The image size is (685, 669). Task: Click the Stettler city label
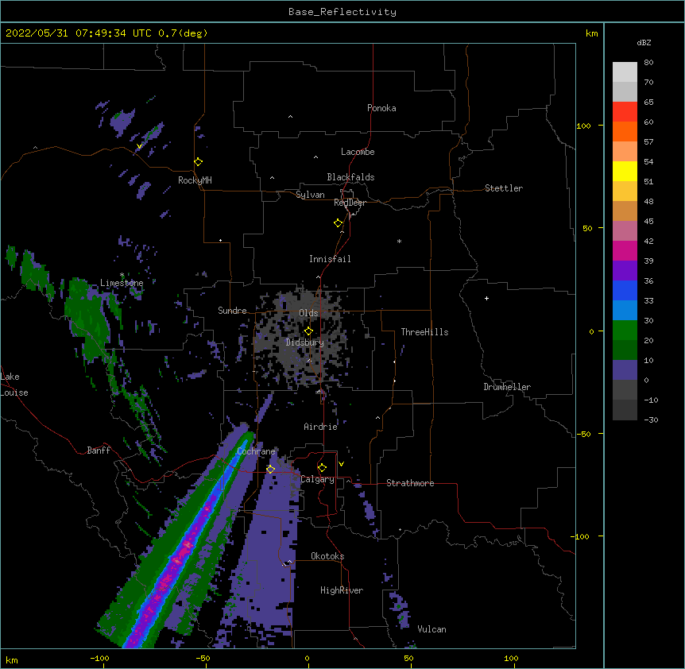(x=504, y=188)
